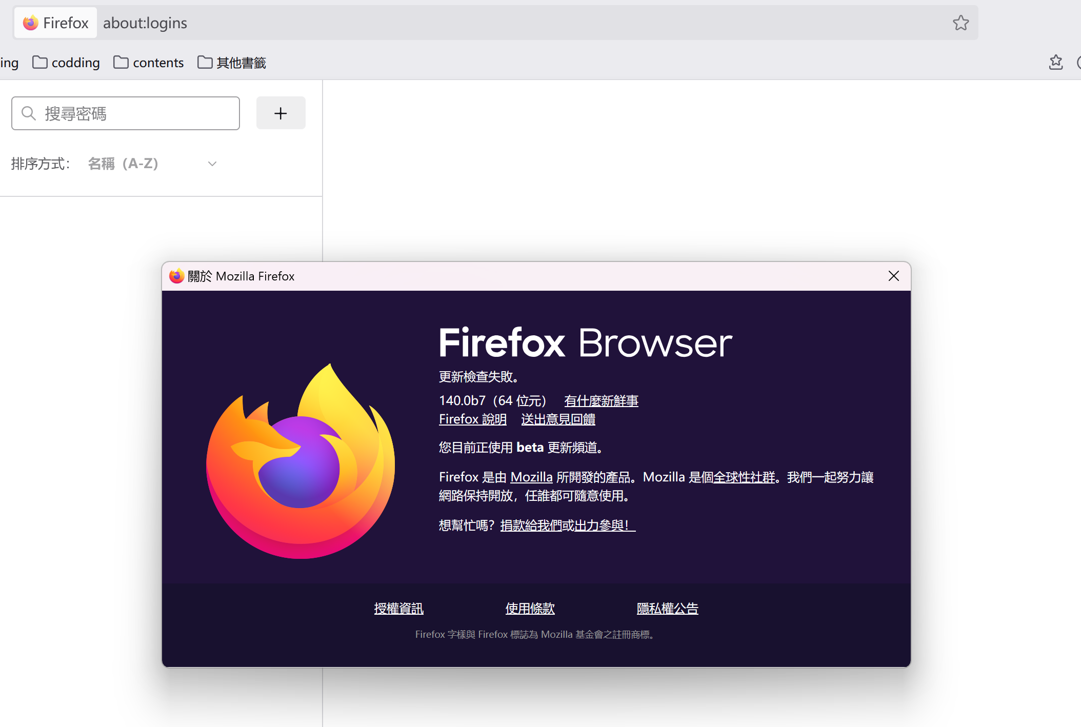Open the 使用條款 terms link
Screen dimensions: 1081x727
[x=530, y=608]
